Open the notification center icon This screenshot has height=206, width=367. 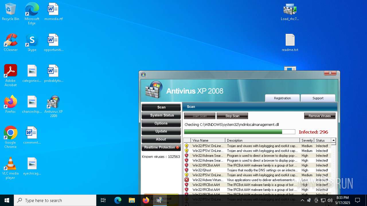[x=358, y=200]
